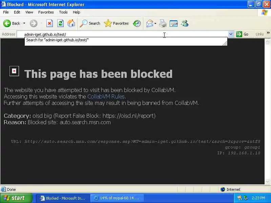271x203 pixels.
Task: Select the 'Search for admin-iget.github.io/test/' suggestion
Action: coord(126,40)
